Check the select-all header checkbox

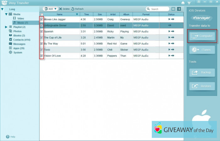click(x=42, y=14)
